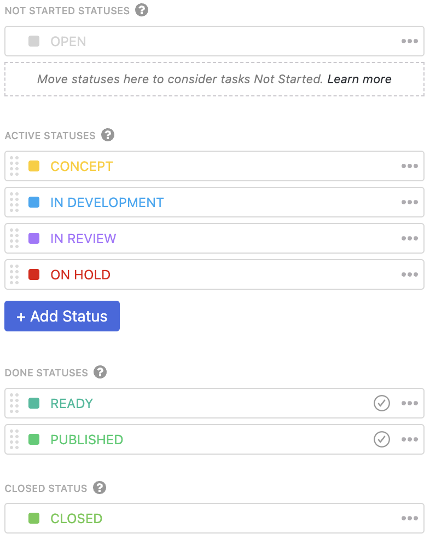Click the help icon beside NOT STARTED STATUSES
This screenshot has height=539, width=430.
pos(141,10)
